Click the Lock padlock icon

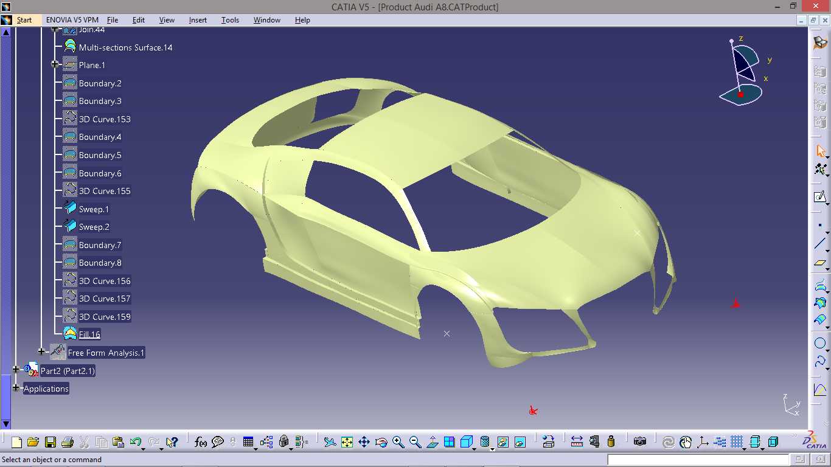pyautogui.click(x=283, y=441)
